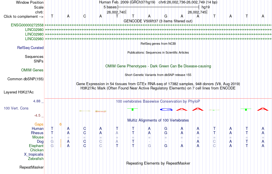Select the Common dbSNP(155) track label
This screenshot has height=174, width=272.
[25, 79]
